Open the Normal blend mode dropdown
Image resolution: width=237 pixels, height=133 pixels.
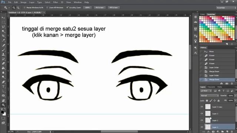210,96
